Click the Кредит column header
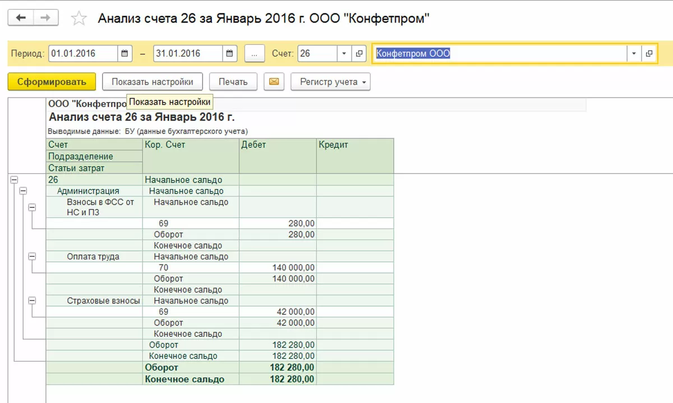The height and width of the screenshot is (403, 673). [355, 156]
